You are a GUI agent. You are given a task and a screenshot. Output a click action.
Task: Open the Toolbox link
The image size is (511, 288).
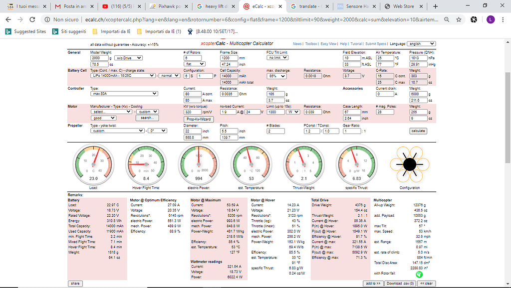(x=311, y=44)
